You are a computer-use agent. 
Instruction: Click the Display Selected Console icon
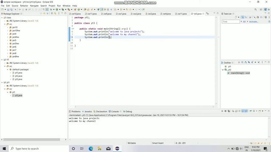[254, 111]
